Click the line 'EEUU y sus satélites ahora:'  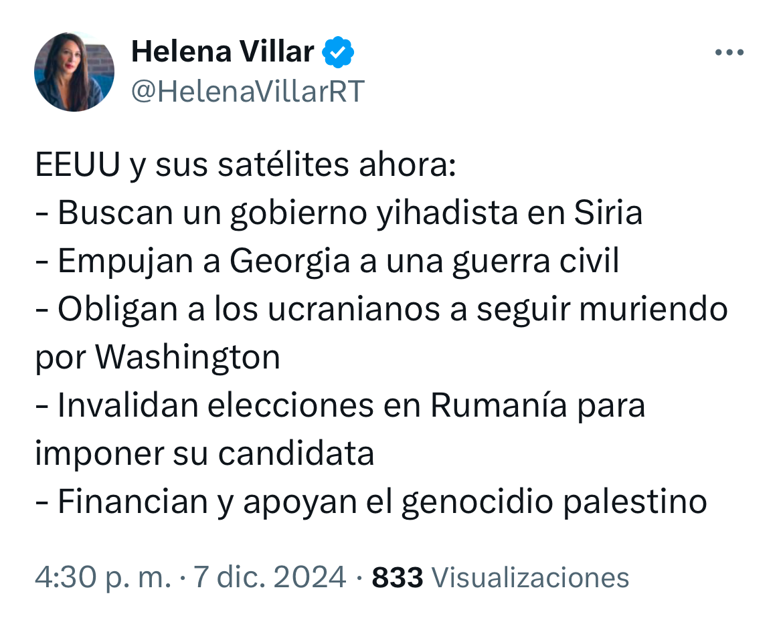(x=246, y=165)
